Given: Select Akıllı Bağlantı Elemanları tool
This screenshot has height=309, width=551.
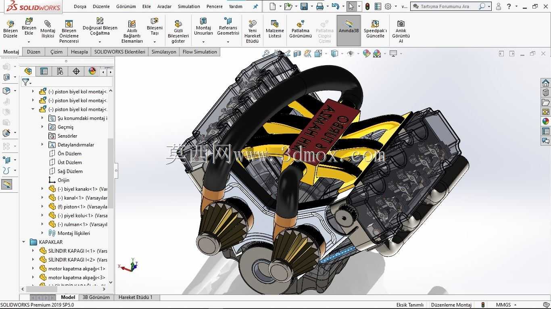Looking at the screenshot, I should pos(132,32).
